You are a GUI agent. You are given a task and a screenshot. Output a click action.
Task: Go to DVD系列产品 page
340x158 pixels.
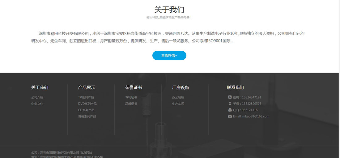tap(87, 104)
